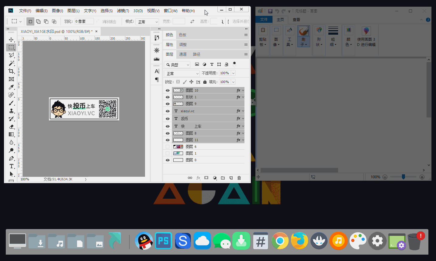436x261 pixels.
Task: Hide the xiaoyi.vc text layer
Action: tap(168, 111)
